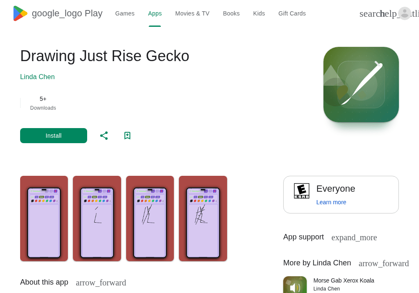
Task: Open About this app arrow
Action: [x=101, y=282]
